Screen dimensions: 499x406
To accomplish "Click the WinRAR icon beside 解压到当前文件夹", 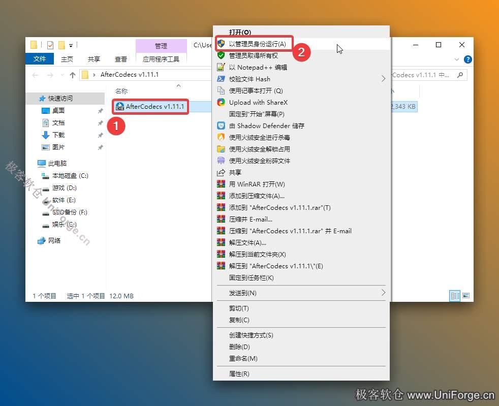I will pyautogui.click(x=221, y=254).
